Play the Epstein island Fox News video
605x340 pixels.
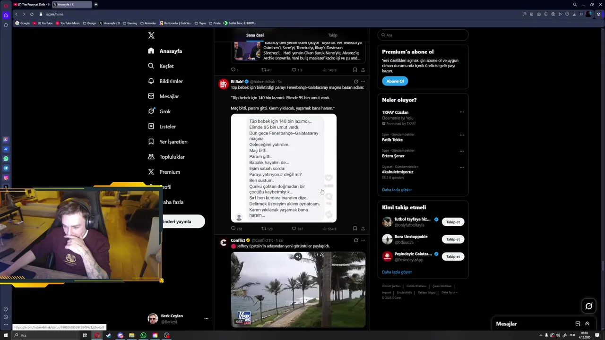pos(298,289)
